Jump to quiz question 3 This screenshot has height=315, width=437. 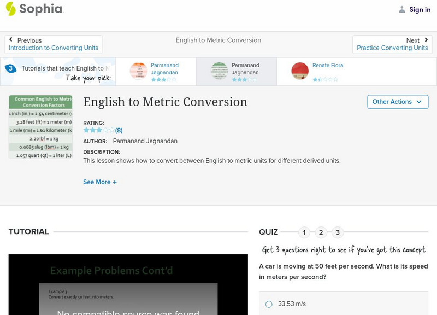pos(338,232)
